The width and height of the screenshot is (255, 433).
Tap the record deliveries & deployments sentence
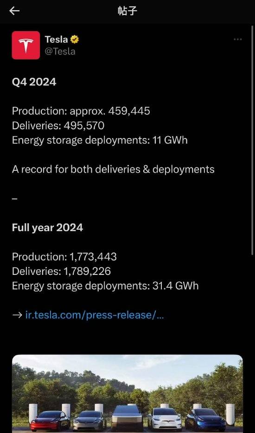click(113, 169)
